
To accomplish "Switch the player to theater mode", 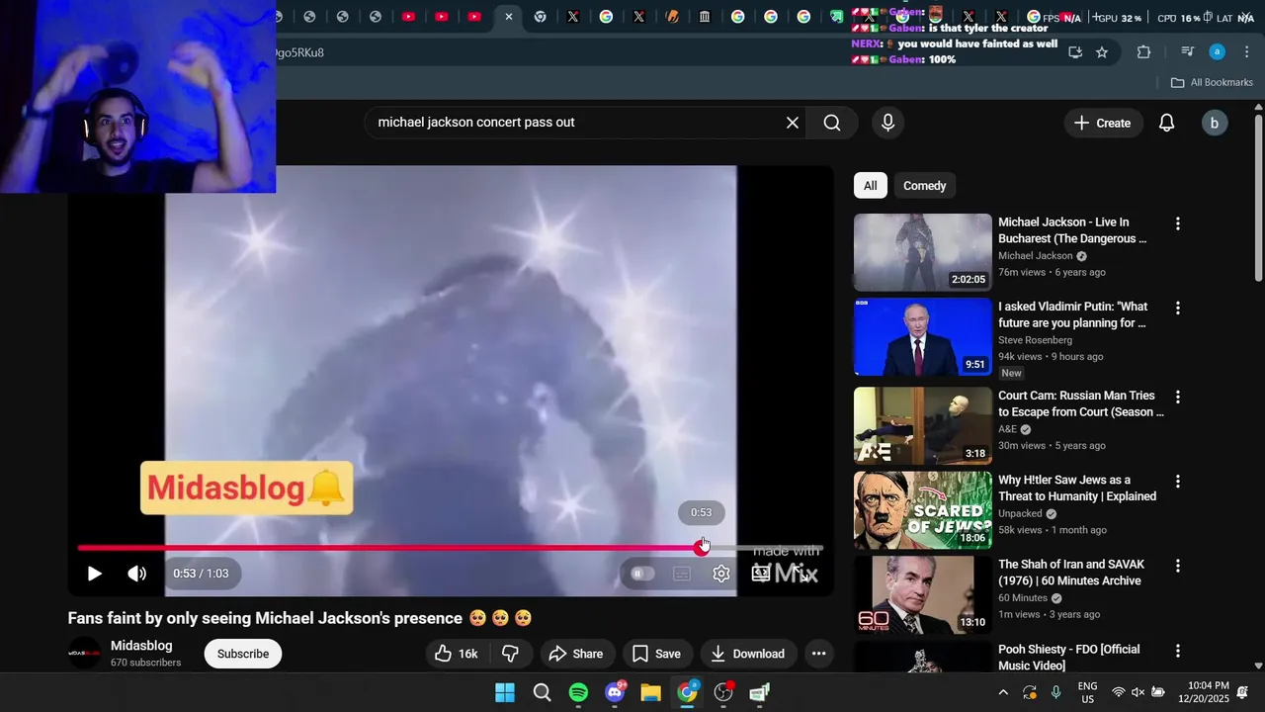I will click(x=760, y=574).
